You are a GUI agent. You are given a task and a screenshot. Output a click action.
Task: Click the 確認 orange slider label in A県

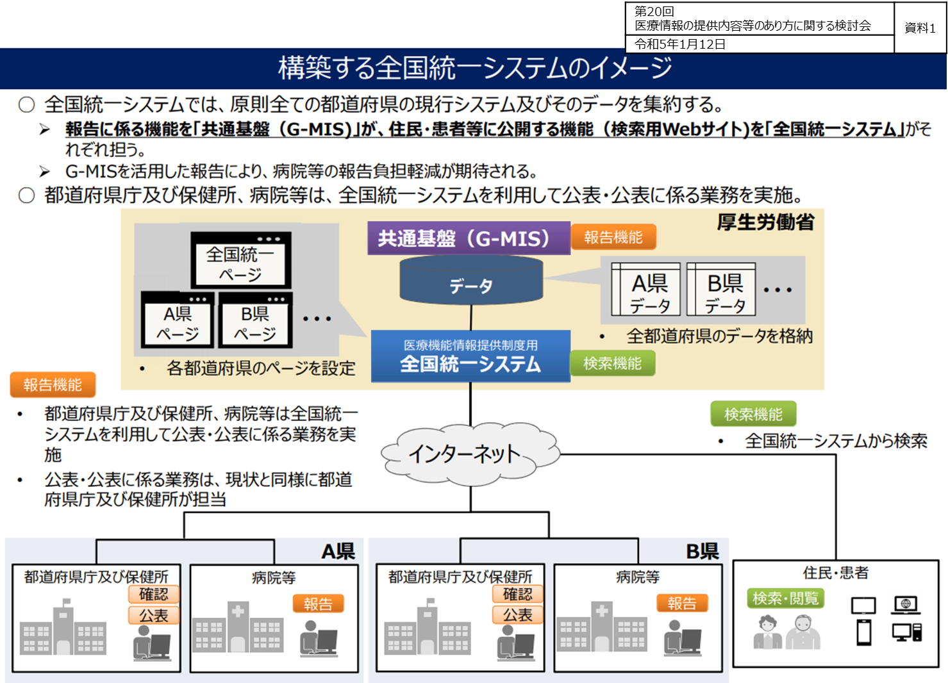(154, 595)
